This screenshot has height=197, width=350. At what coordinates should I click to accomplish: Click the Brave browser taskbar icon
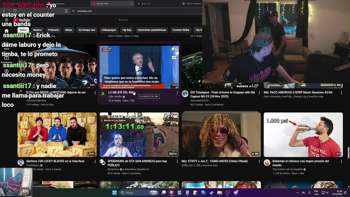[171, 193]
